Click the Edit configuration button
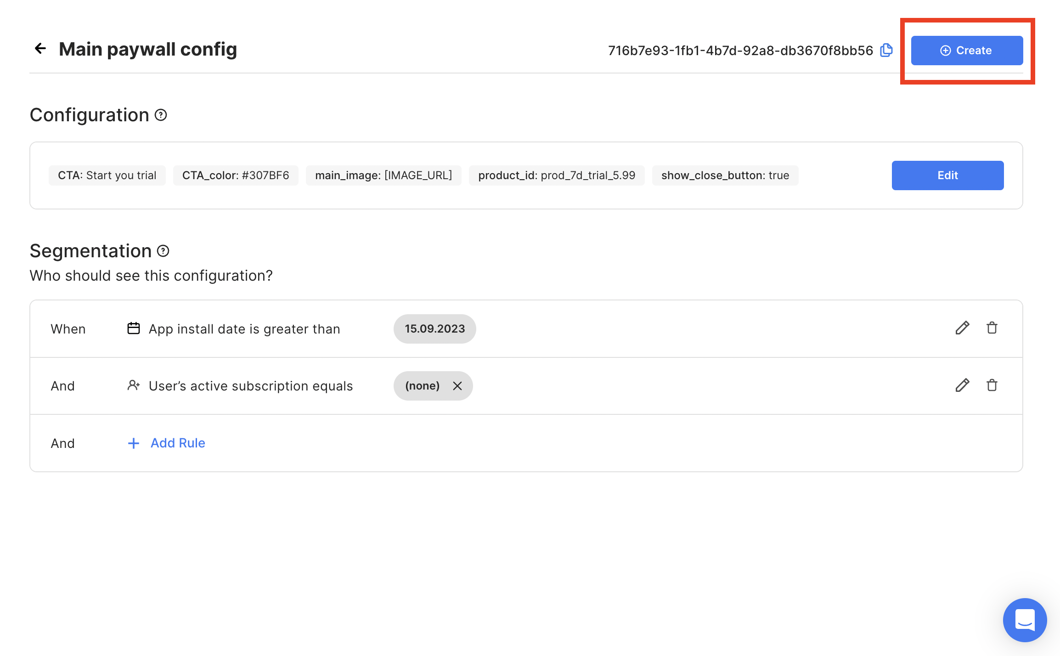The width and height of the screenshot is (1060, 656). [x=947, y=175]
